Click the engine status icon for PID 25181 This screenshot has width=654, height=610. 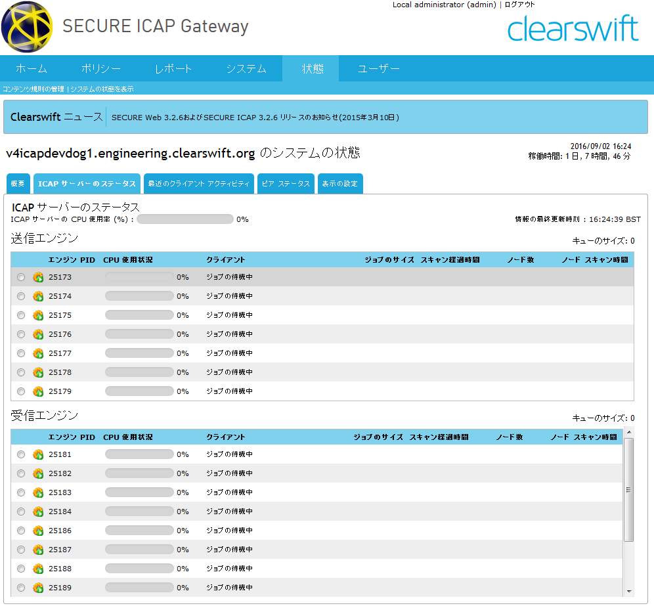[x=38, y=454]
